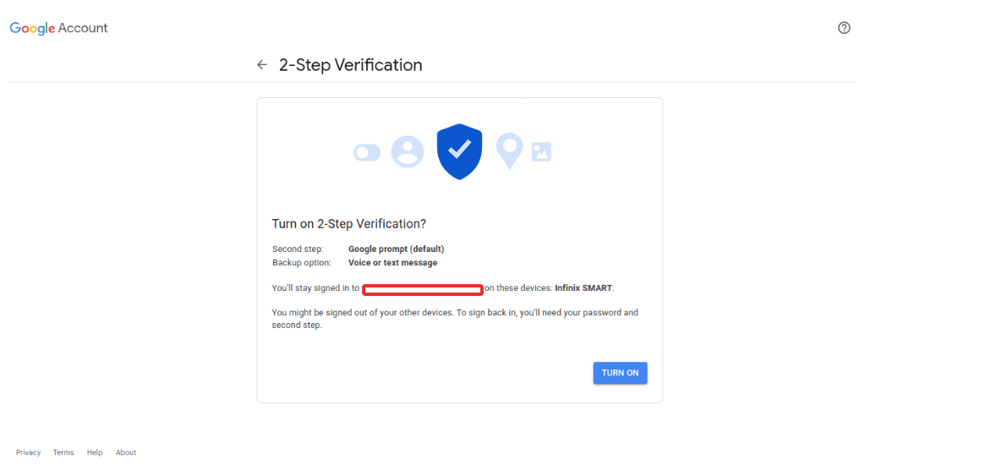Click the Infinix SMART device name
This screenshot has height=476, width=996.
click(x=583, y=288)
